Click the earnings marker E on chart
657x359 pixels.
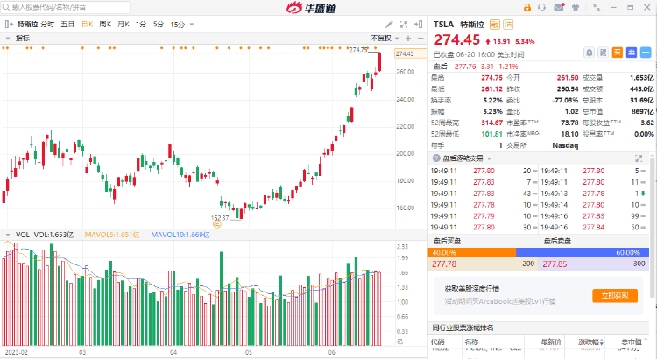217,224
